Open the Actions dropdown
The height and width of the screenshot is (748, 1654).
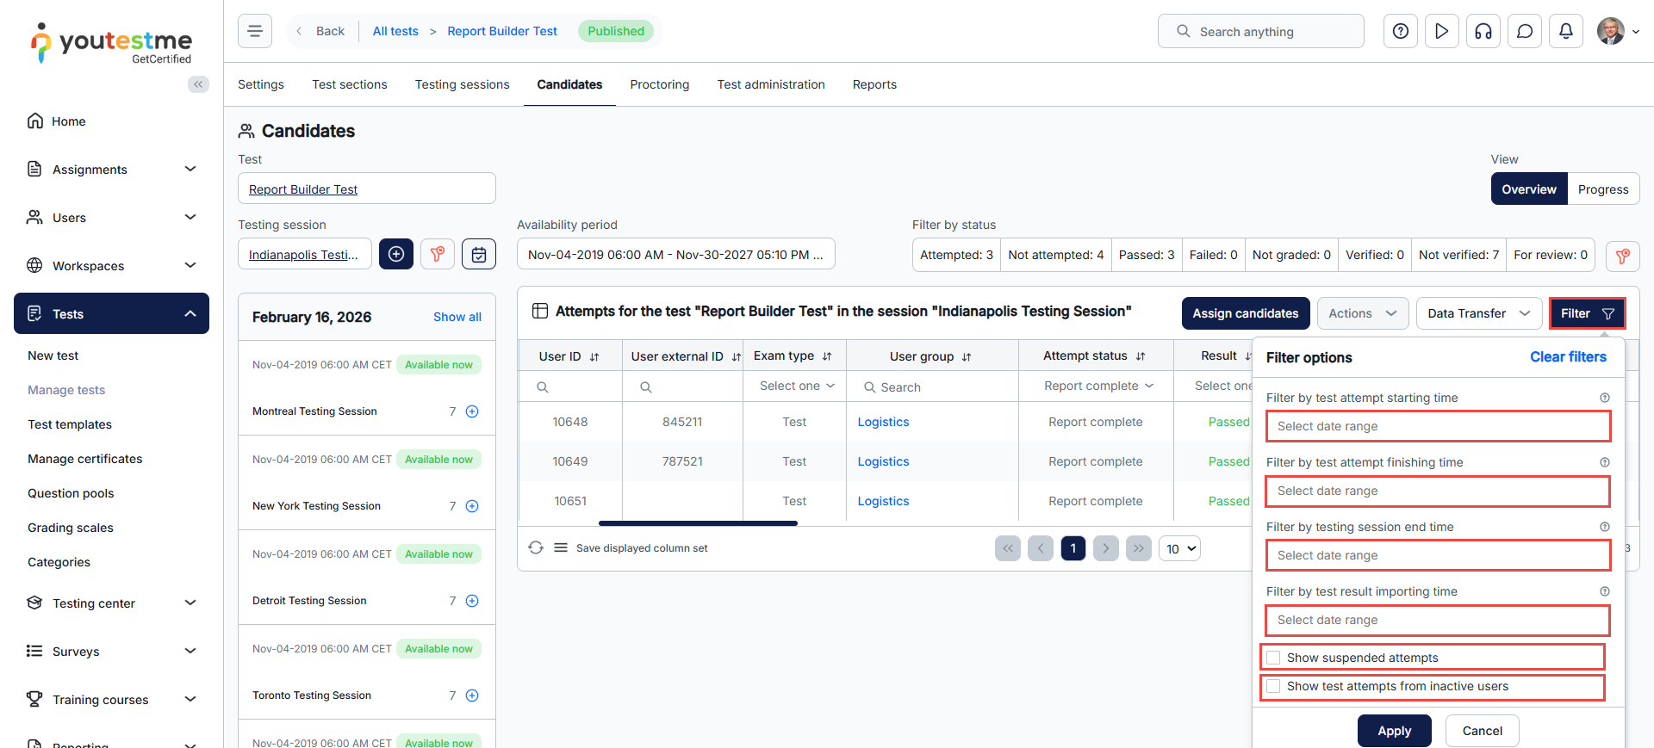tap(1362, 313)
